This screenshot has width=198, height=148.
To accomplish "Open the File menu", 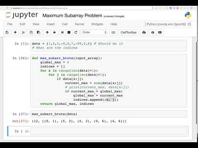I will tap(10, 24).
